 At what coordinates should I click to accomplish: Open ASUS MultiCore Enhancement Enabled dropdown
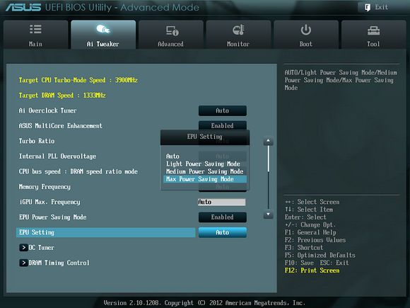pyautogui.click(x=223, y=125)
